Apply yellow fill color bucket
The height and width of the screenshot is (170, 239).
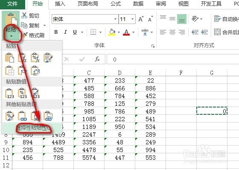click(x=112, y=32)
